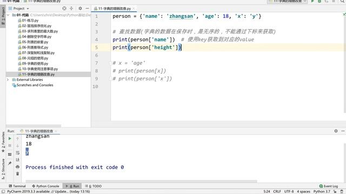Hide the Project panel with minus icon
Viewport: 346px width, 194px height.
tap(87, 9)
